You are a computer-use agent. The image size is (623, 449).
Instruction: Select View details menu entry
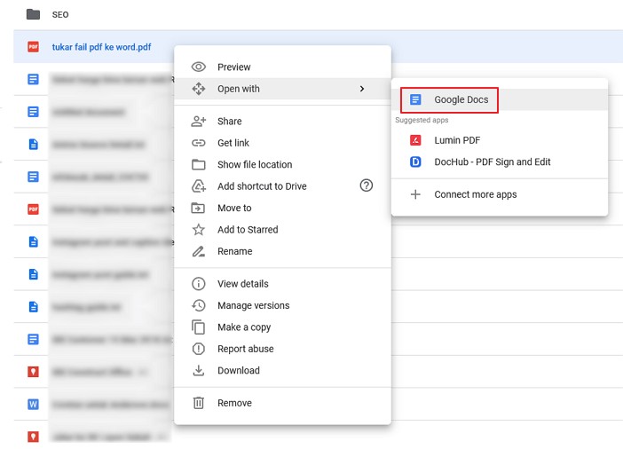(x=282, y=284)
